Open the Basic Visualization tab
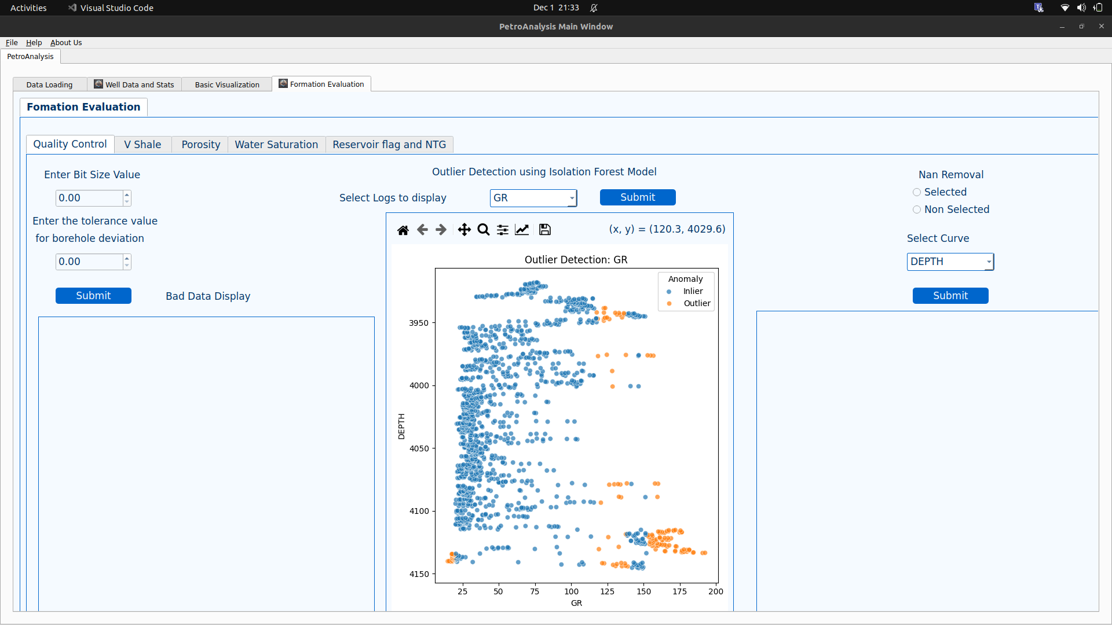This screenshot has height=625, width=1112. tap(226, 84)
